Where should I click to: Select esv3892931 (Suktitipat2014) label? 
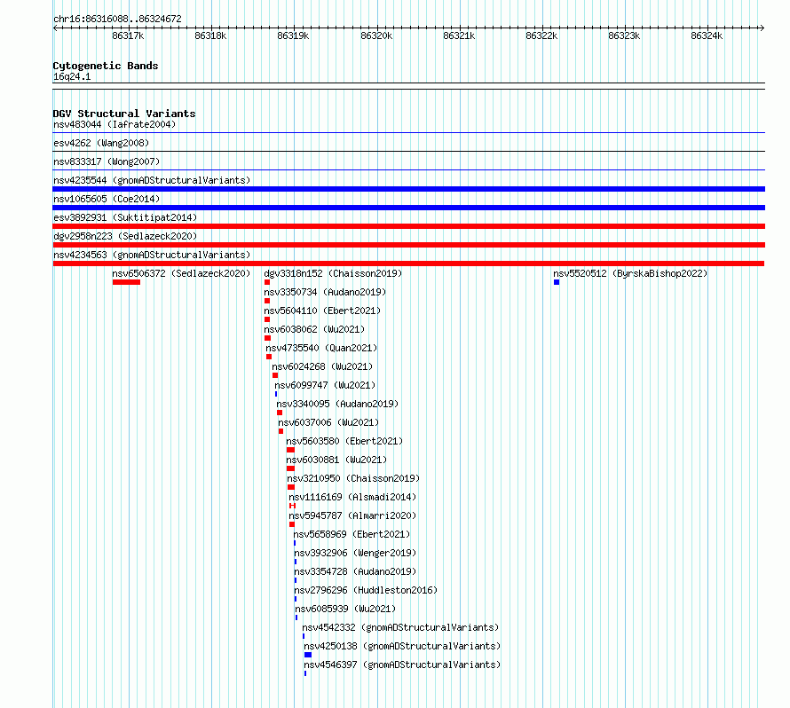coord(125,217)
